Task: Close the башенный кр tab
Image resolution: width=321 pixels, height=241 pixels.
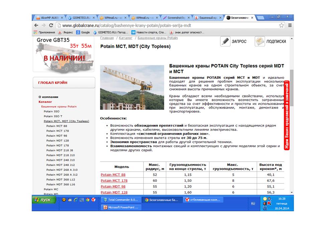Action: (220, 18)
